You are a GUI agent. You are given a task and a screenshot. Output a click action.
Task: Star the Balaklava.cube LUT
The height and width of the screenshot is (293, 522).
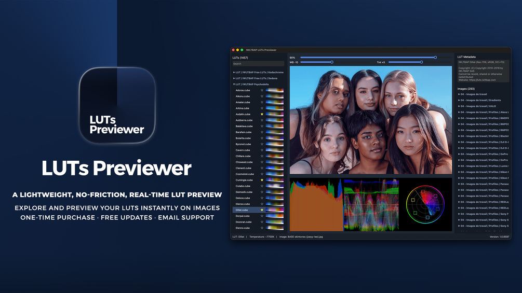(x=262, y=126)
